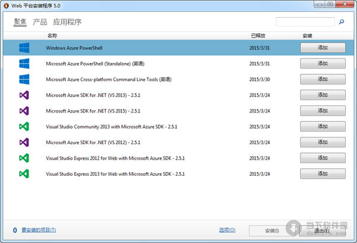Open the 选项(O) options link
The image size is (357, 243).
(x=227, y=230)
